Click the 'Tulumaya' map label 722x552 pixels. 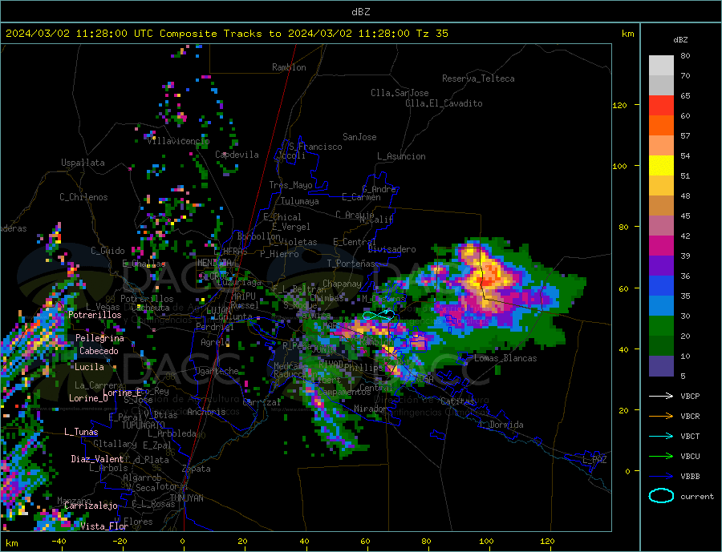300,201
